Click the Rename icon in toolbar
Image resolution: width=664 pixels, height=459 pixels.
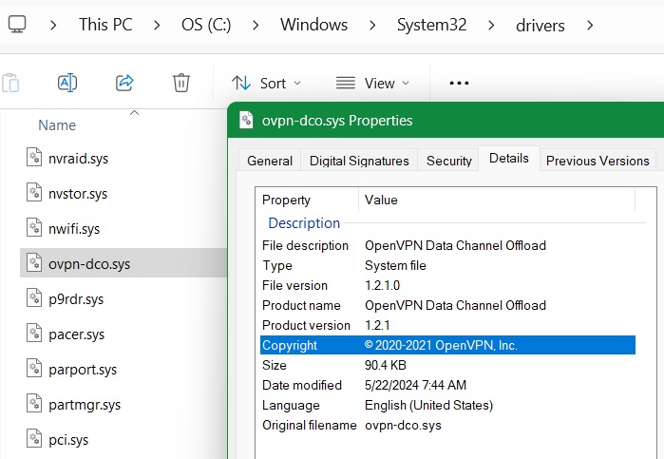point(67,83)
